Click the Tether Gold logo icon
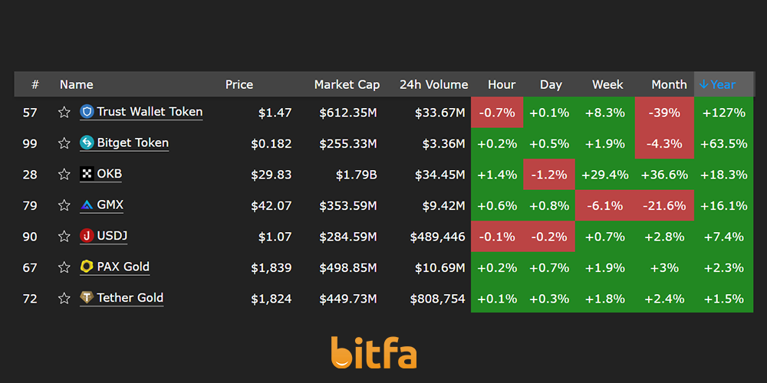Viewport: 767px width, 383px height. pos(87,297)
